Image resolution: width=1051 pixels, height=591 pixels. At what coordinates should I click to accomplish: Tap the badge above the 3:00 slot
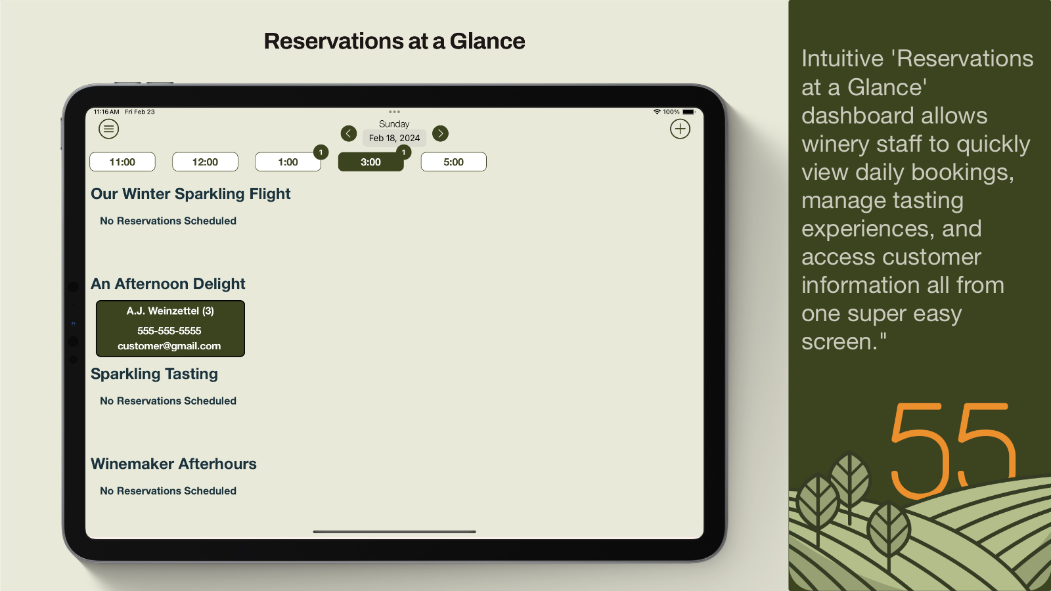(403, 152)
